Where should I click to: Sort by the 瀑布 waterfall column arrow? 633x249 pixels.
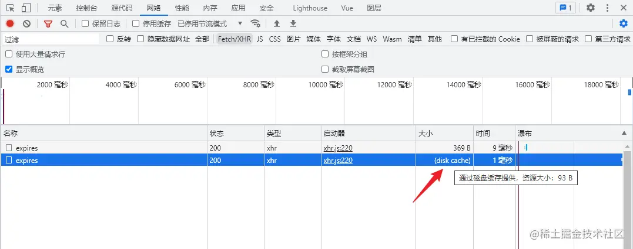(624, 133)
